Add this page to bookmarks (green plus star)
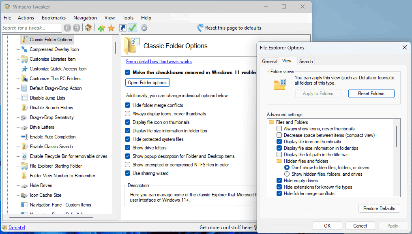Screen dimensions: 412x234 point(101,28)
